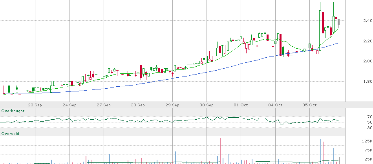Click the 1.80 price axis label
This screenshot has width=373, height=164.
point(368,82)
